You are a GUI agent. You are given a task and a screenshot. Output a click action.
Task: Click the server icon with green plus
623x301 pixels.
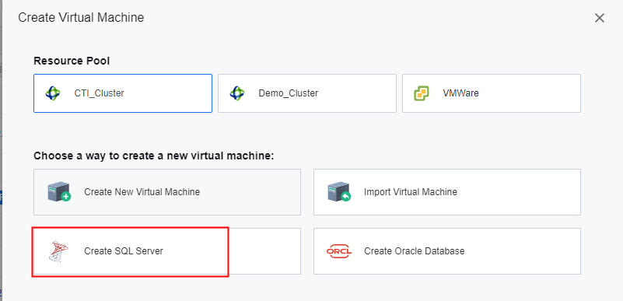pos(59,192)
